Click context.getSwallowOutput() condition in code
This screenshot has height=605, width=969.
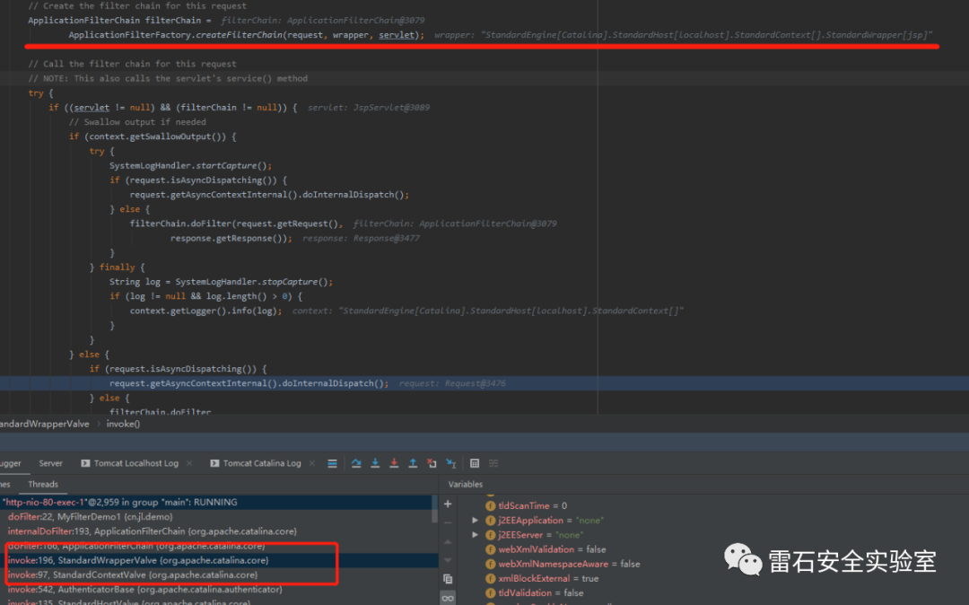158,136
